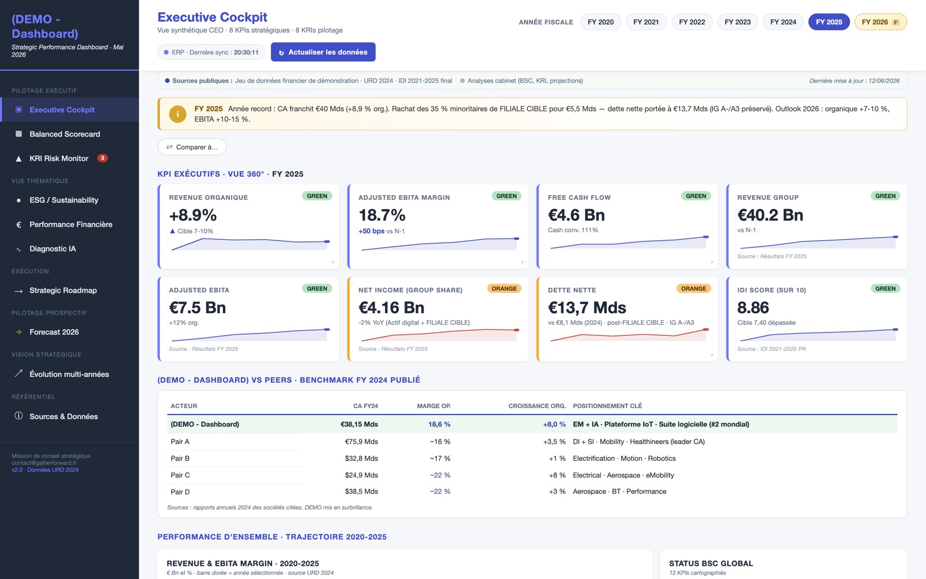Click the Évolution multi-années trend arrow icon
This screenshot has width=926, height=579.
click(19, 373)
